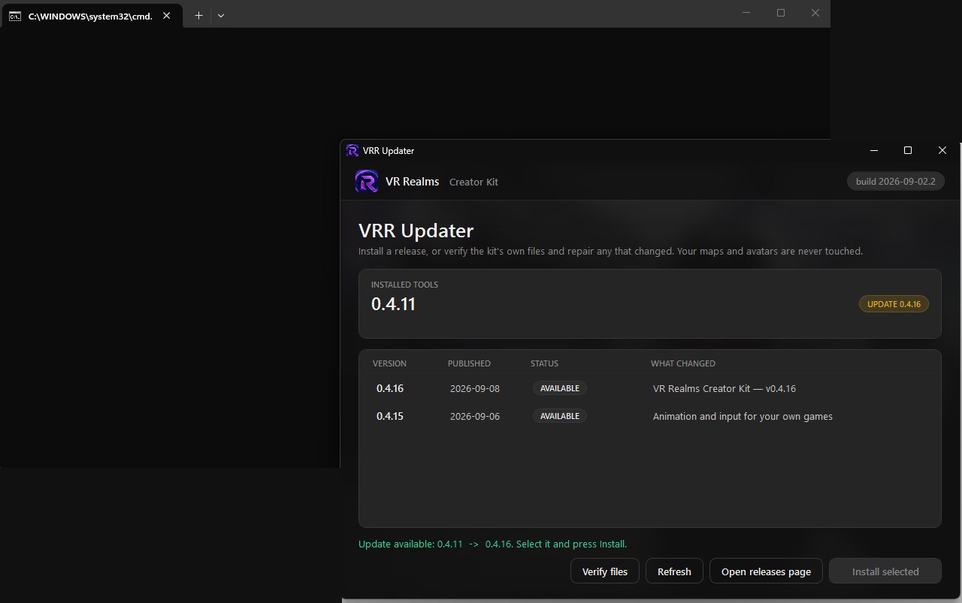
Task: Click the INSTALLED TOOLS label
Action: (404, 285)
